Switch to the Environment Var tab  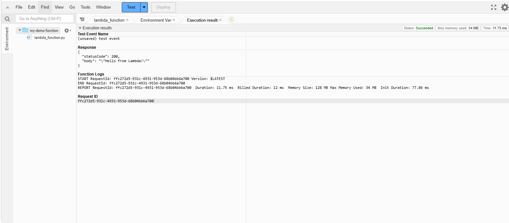click(x=156, y=20)
